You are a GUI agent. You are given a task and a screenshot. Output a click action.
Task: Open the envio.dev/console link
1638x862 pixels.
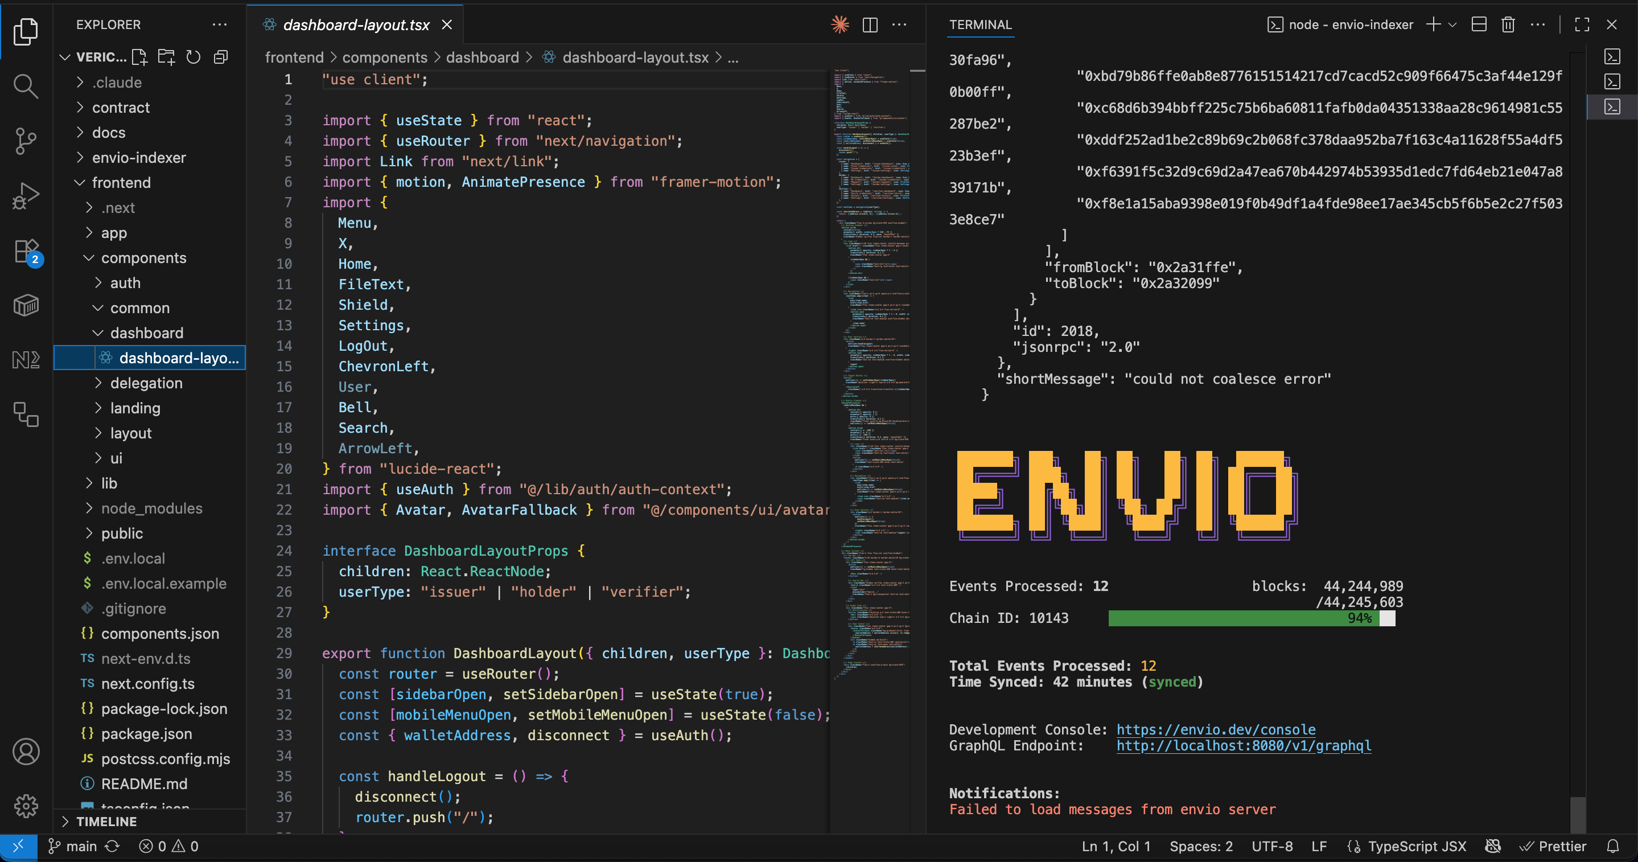pyautogui.click(x=1215, y=730)
